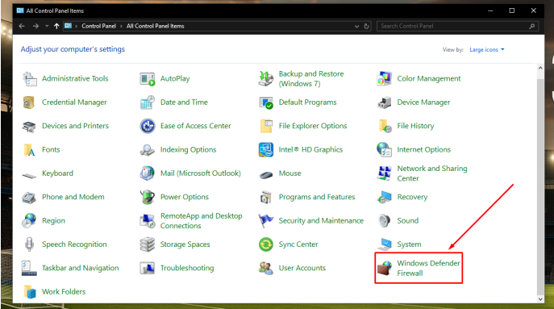Expand chevron after Control Panel breadcrumb
Screen dimensions: 554x309
click(x=121, y=26)
